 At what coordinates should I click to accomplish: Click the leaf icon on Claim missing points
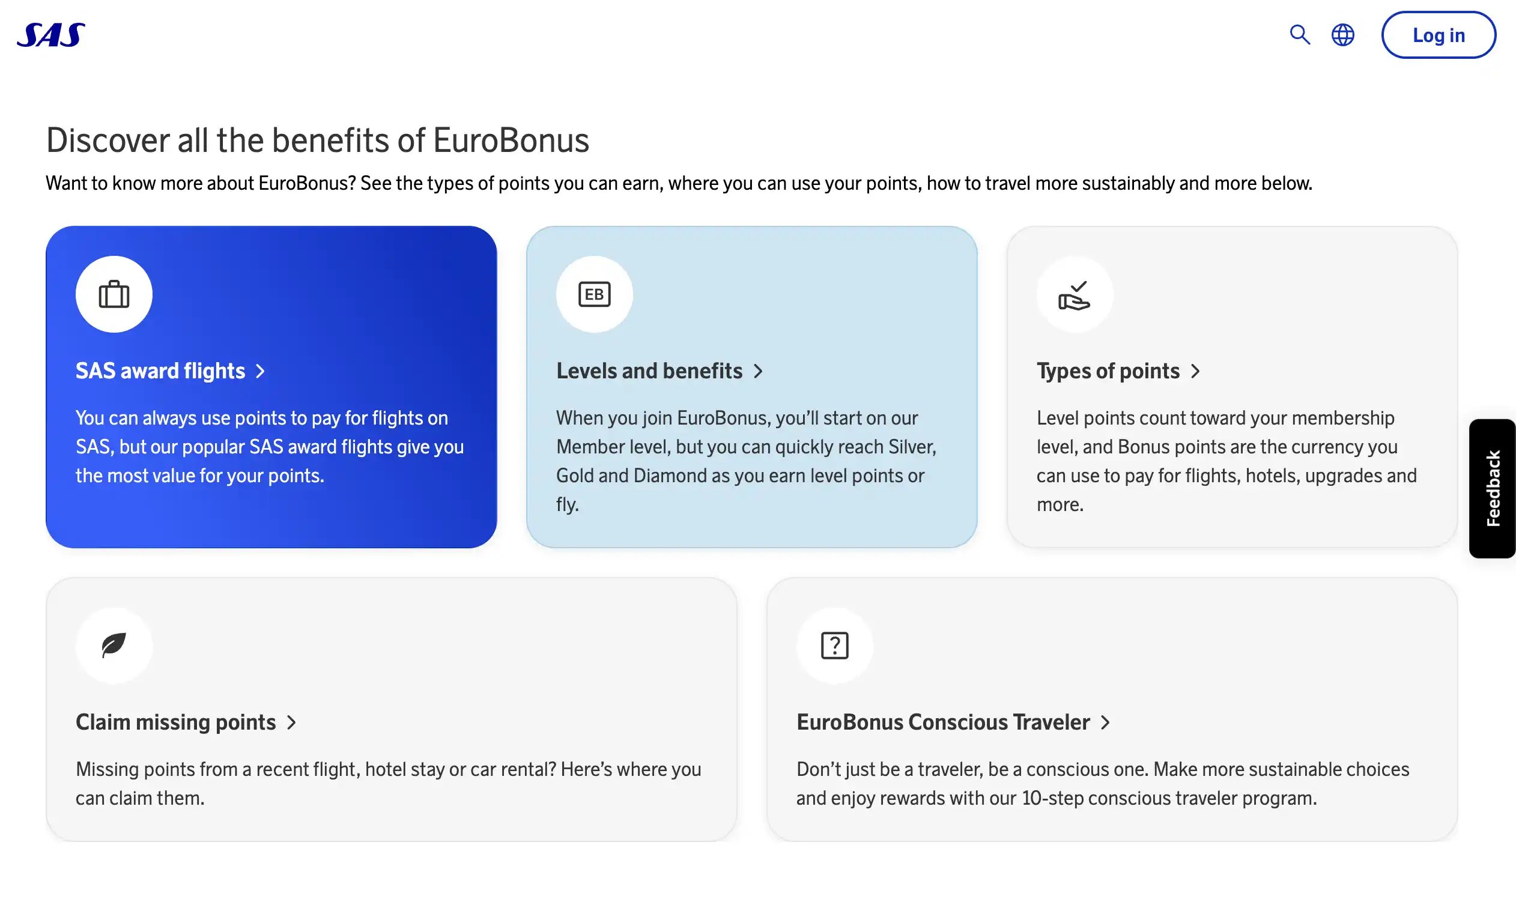click(114, 646)
